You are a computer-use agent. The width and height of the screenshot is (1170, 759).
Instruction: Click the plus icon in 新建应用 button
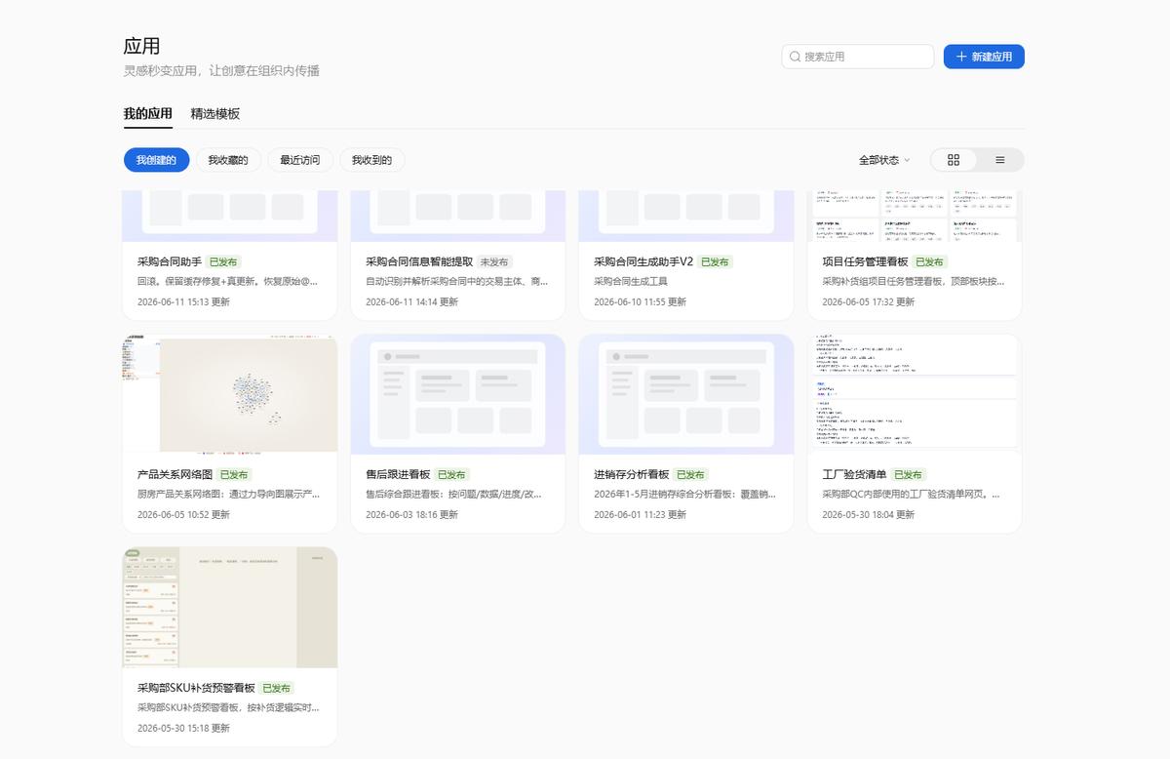click(x=961, y=57)
